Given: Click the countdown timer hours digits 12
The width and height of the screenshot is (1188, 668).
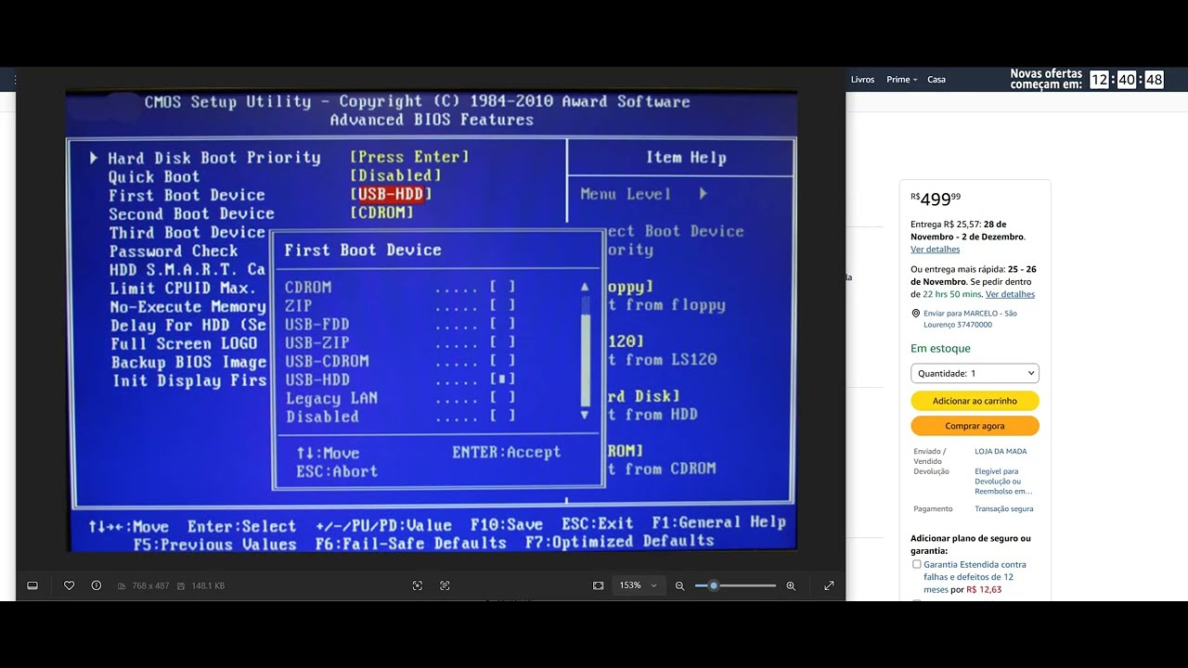Looking at the screenshot, I should click(1100, 80).
